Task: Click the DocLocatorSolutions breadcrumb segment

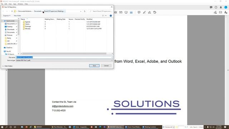Action: (25, 11)
